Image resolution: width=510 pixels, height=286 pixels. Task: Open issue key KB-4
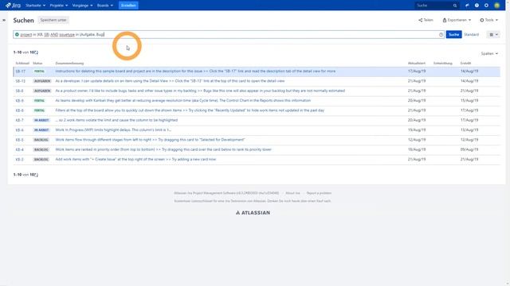click(19, 150)
